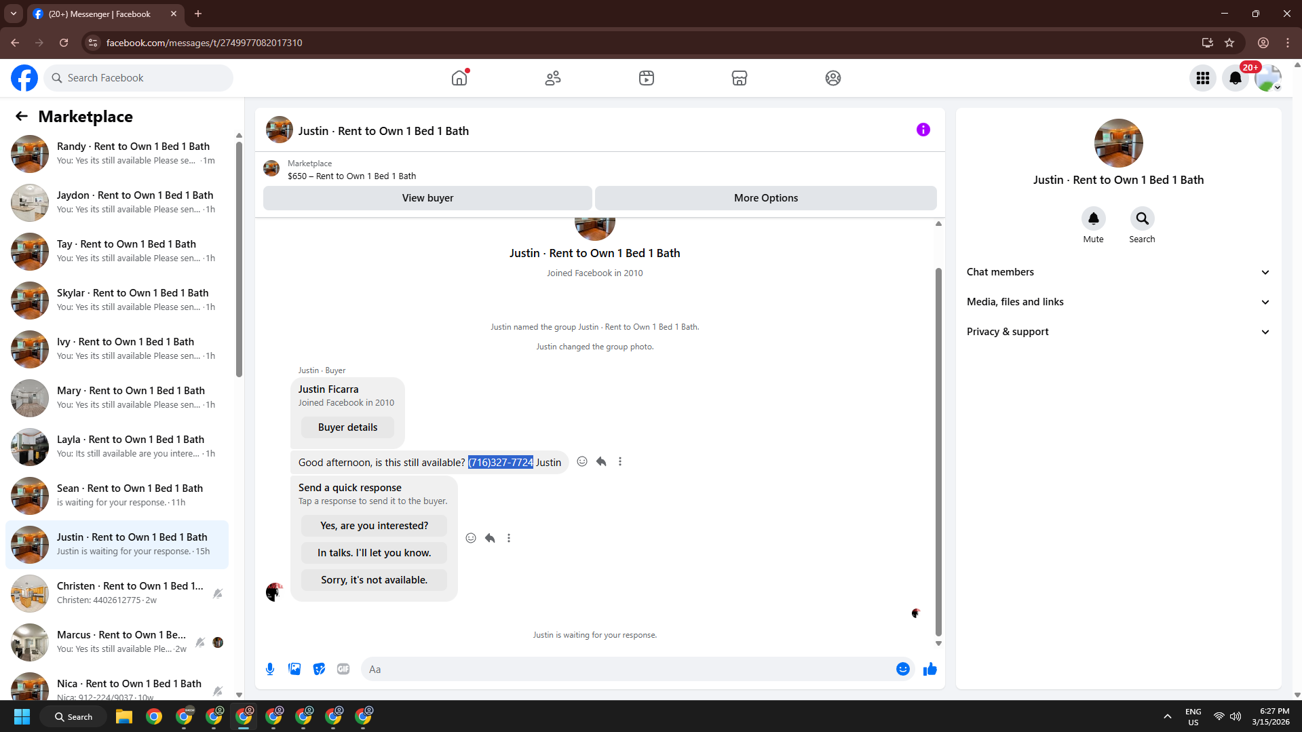Send quick reply 'Sorry, it's not available.'

[374, 580]
